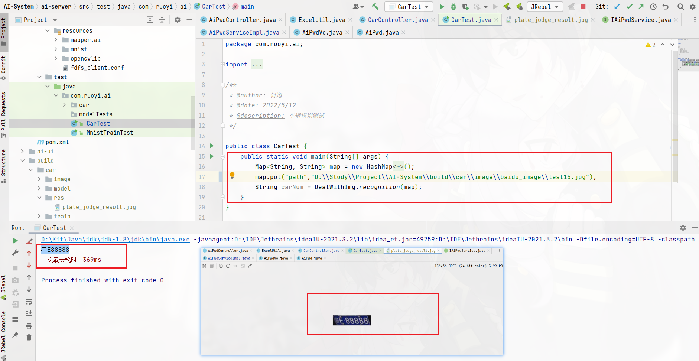The height and width of the screenshot is (361, 699).
Task: Open Structure tool window tab
Action: tap(4, 166)
